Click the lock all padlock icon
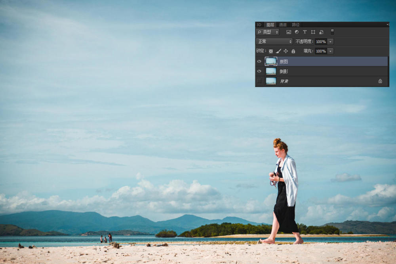 [293, 51]
